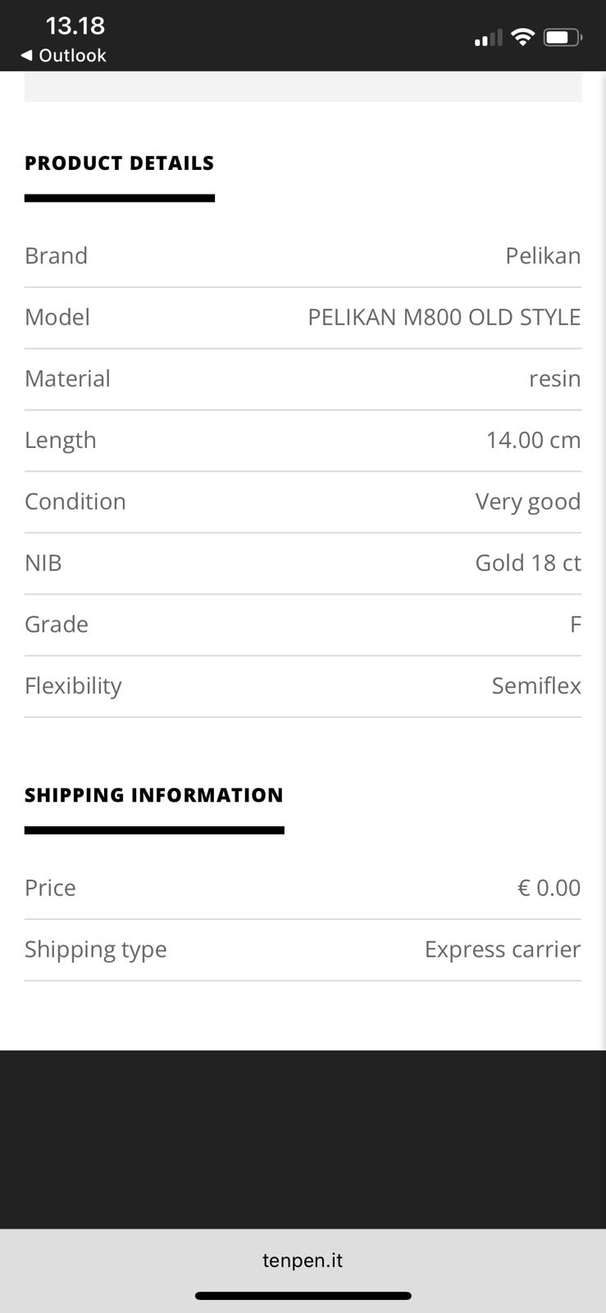Viewport: 606px width, 1313px height.
Task: Tap the cellular signal bars
Action: pyautogui.click(x=488, y=39)
